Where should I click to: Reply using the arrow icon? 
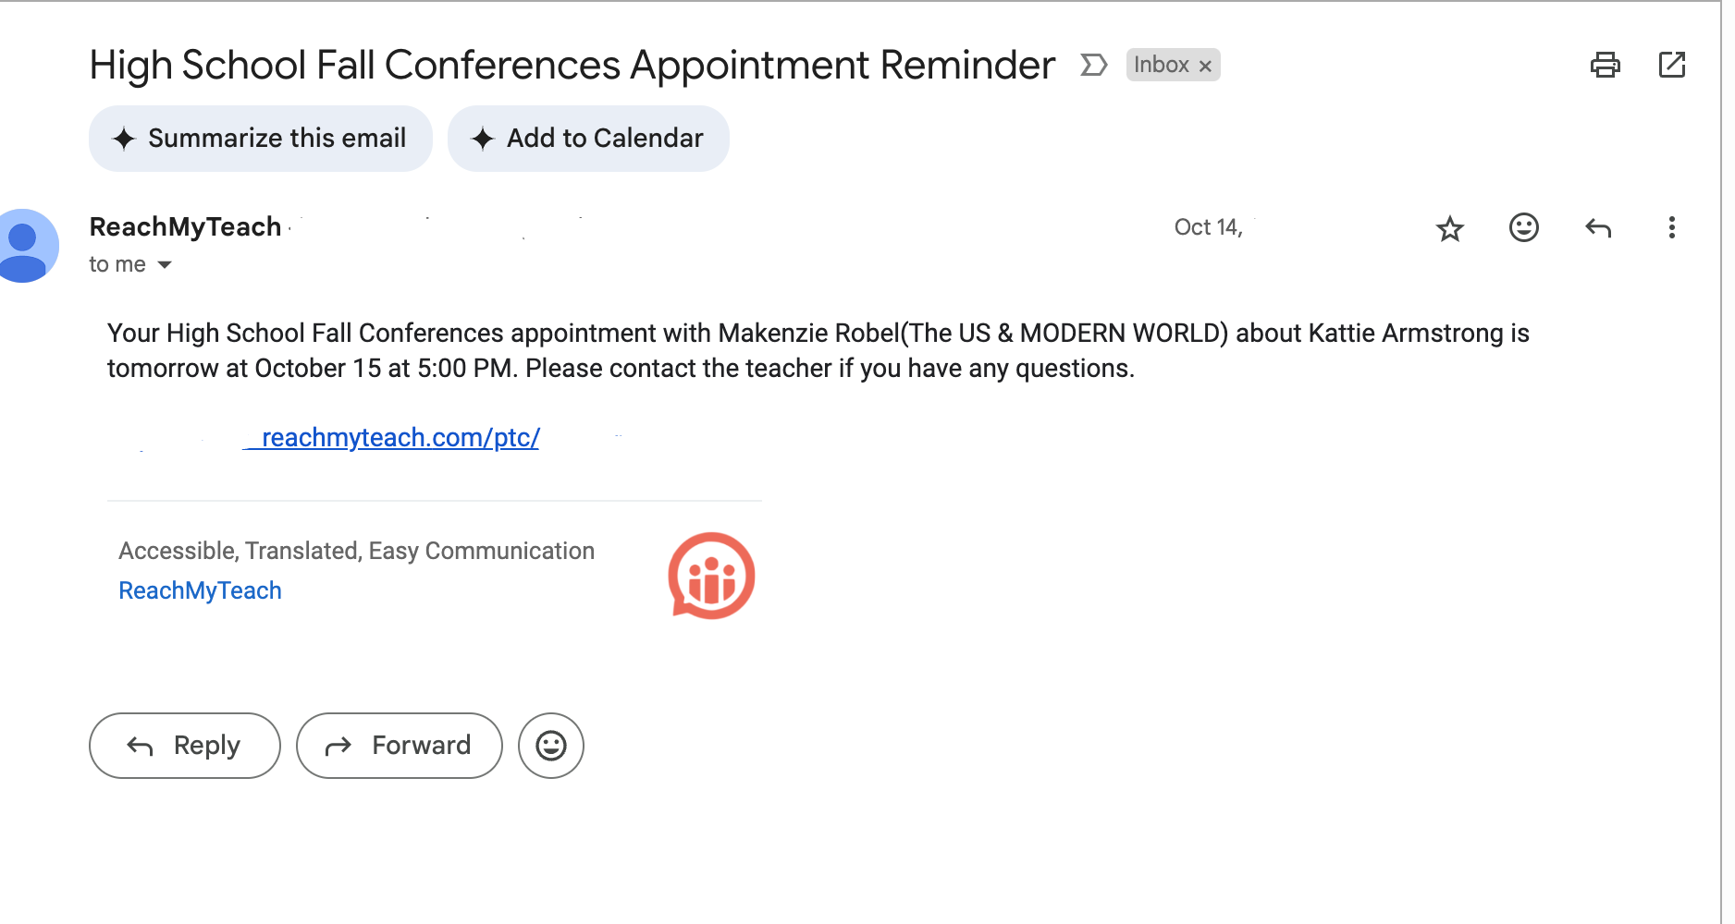(x=1599, y=228)
